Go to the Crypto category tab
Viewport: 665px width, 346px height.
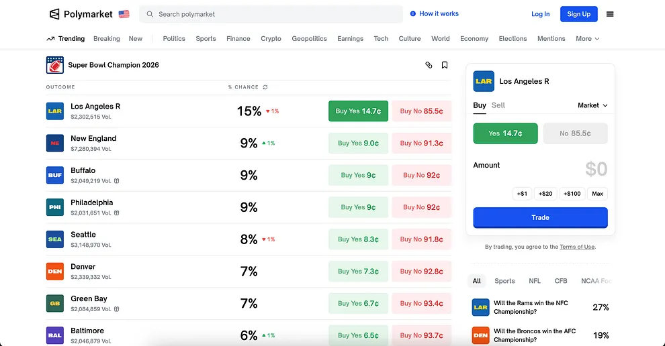pos(271,39)
